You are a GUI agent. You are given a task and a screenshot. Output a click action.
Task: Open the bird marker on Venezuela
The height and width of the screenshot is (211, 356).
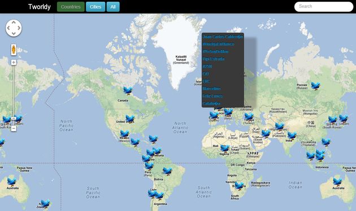click(x=157, y=151)
